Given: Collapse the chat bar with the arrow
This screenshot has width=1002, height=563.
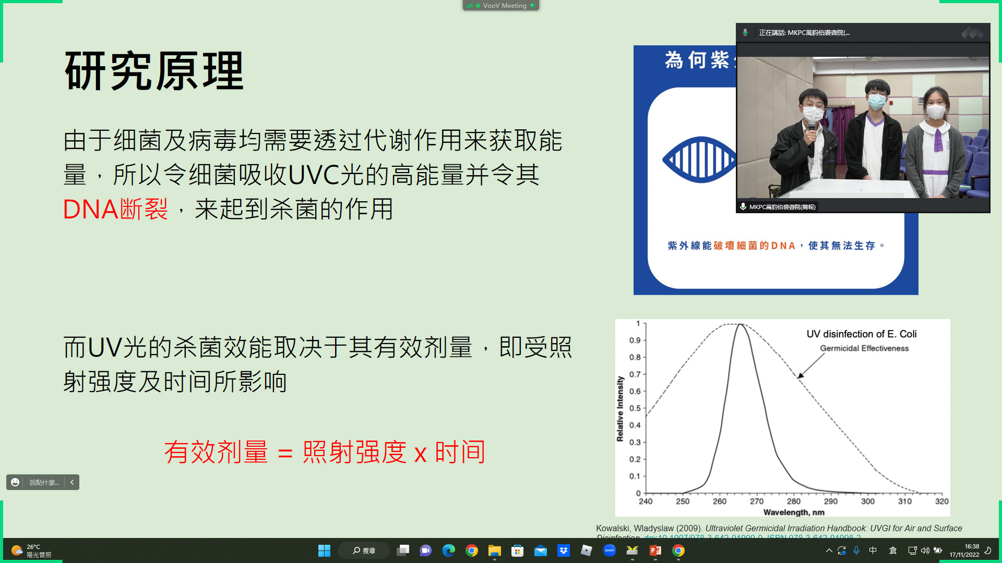Looking at the screenshot, I should (72, 482).
